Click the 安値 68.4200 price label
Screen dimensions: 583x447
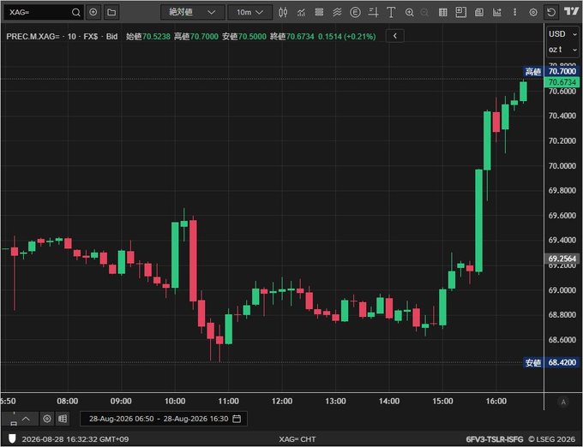pos(551,362)
